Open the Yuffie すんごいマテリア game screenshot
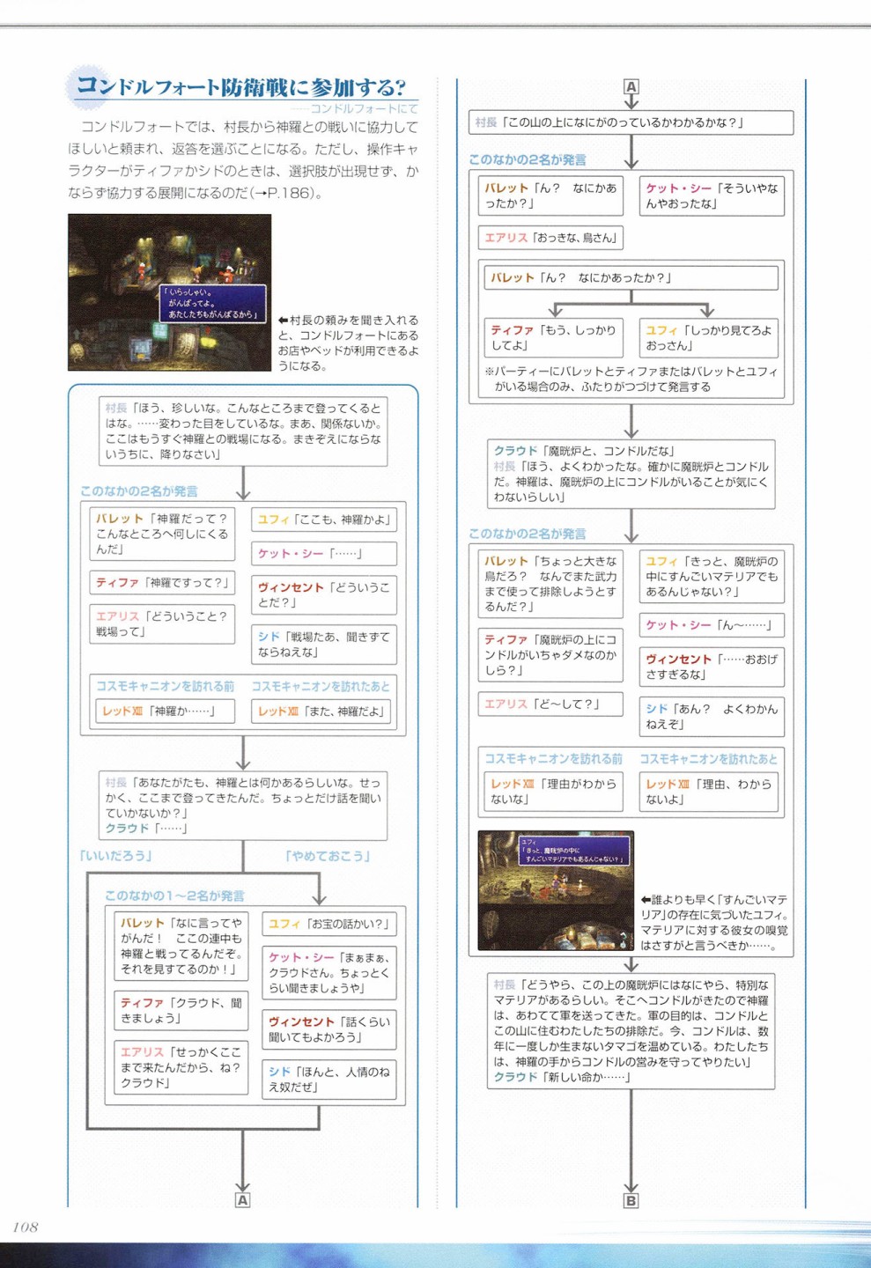871x1268 pixels. point(555,890)
